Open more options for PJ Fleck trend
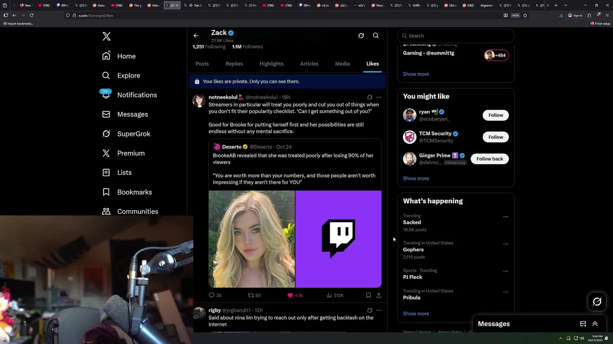The width and height of the screenshot is (613, 344). point(506,271)
